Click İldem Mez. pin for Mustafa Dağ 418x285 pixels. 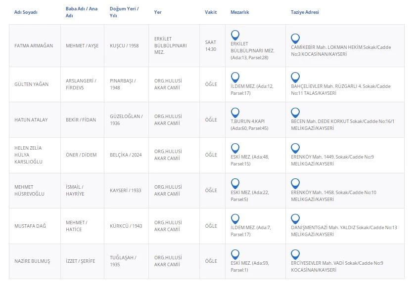tap(235, 219)
